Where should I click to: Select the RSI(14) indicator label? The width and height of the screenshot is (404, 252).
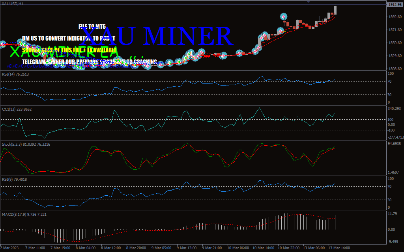pos(15,74)
